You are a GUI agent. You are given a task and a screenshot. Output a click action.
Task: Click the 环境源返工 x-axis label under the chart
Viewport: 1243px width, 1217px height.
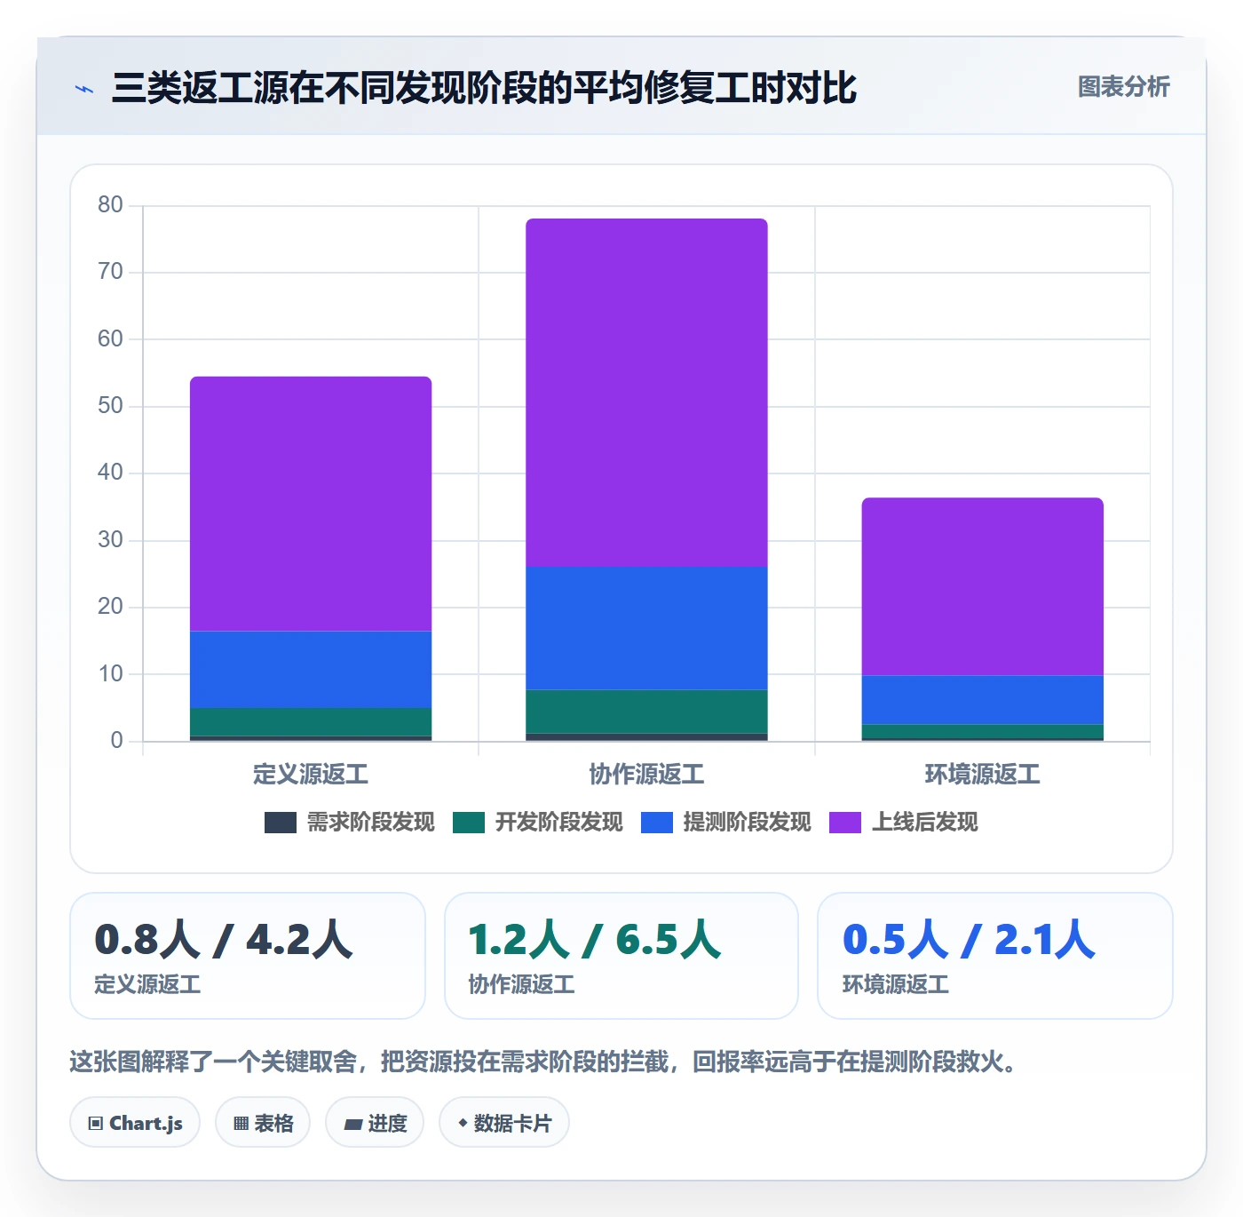982,775
